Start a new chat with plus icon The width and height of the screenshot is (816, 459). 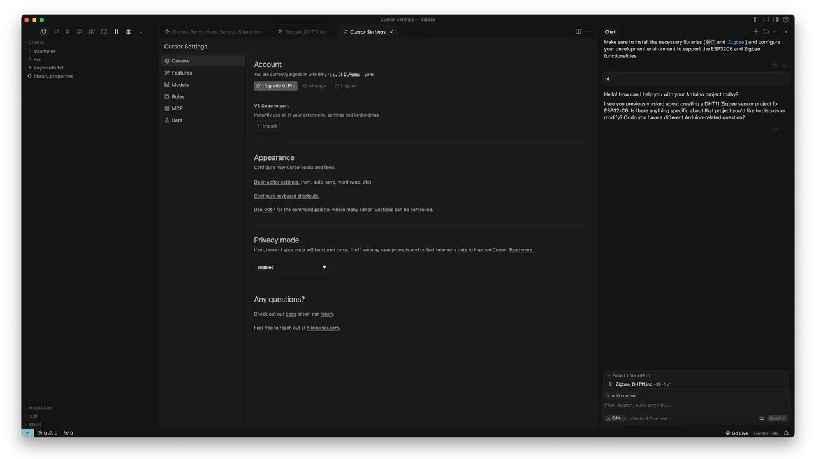point(756,31)
